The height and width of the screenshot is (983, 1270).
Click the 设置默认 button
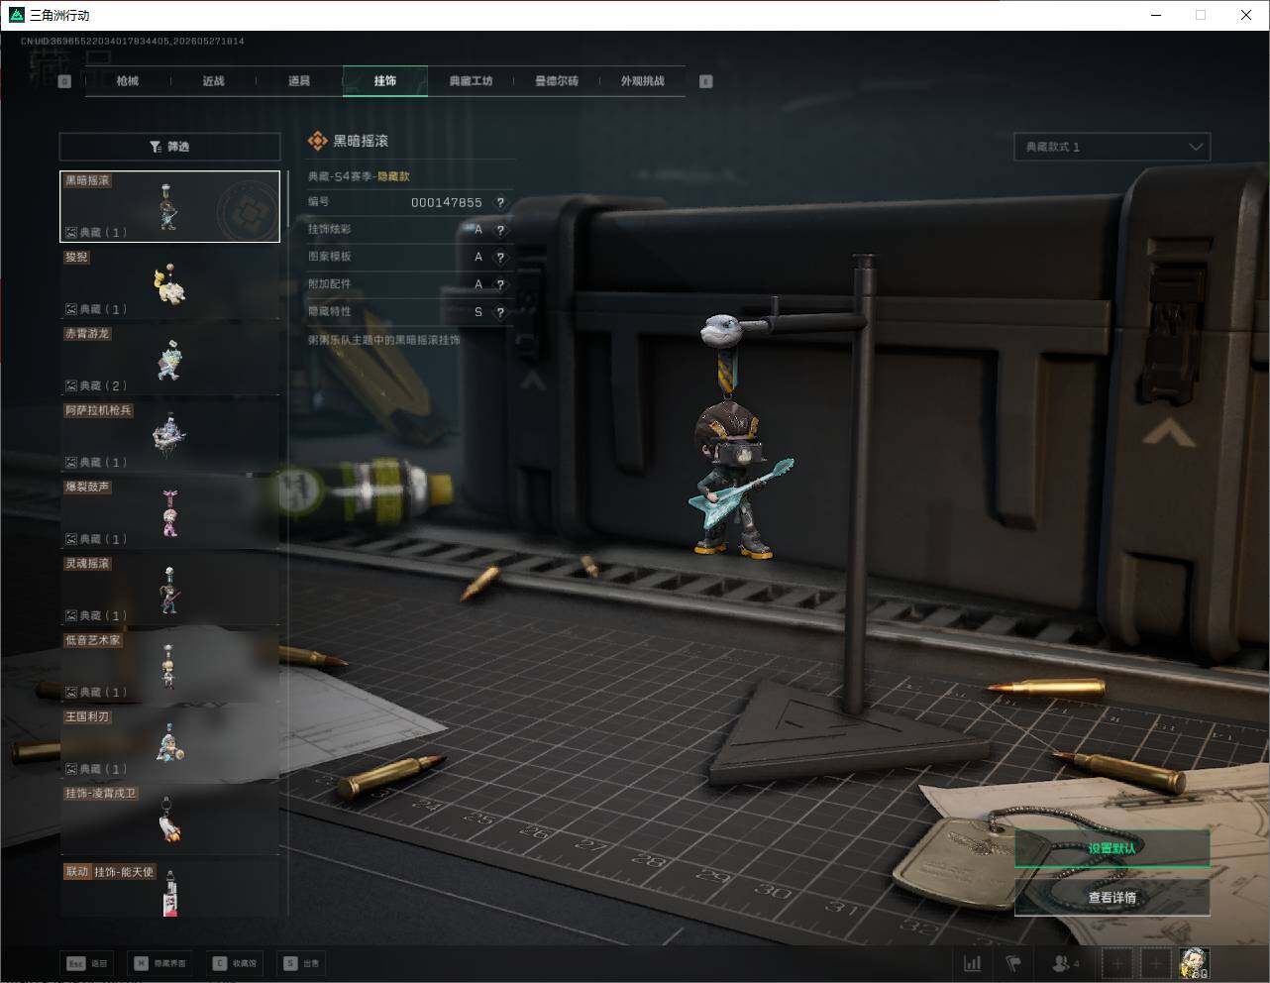1111,848
